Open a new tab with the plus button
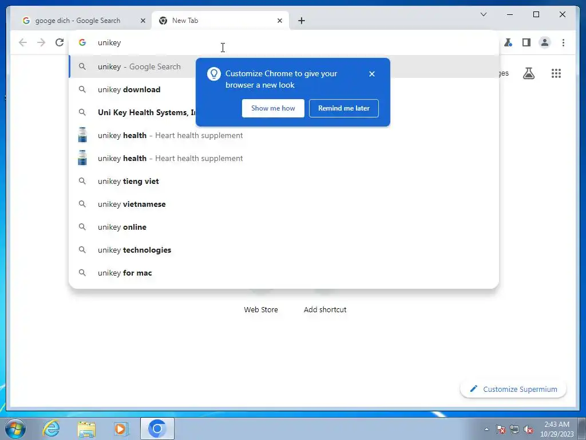 click(x=302, y=21)
